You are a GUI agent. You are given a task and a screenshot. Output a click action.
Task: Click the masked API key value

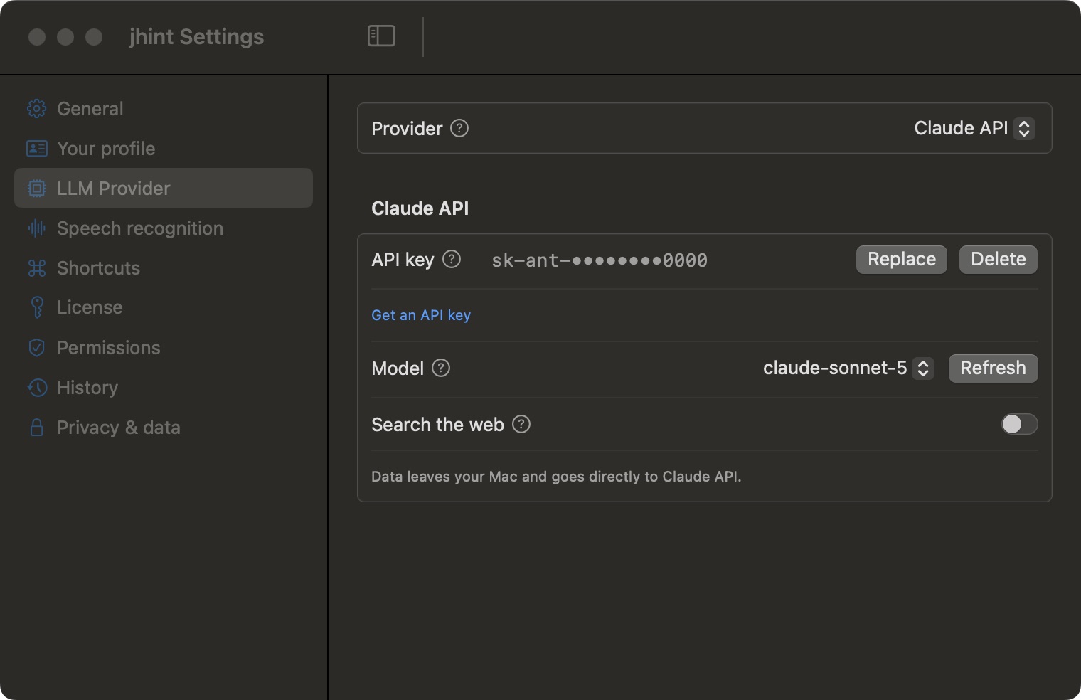(600, 260)
